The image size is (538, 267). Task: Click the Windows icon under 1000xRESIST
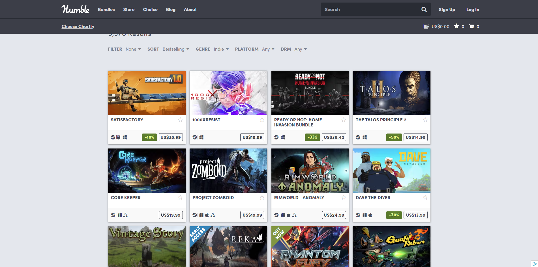(202, 137)
